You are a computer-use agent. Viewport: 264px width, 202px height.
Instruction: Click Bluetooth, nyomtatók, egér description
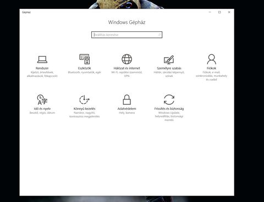(85, 72)
